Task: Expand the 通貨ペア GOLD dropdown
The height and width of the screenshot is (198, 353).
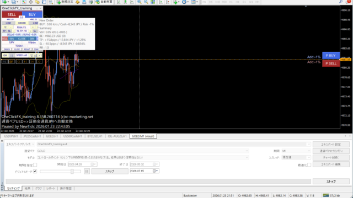Action: (x=247, y=151)
